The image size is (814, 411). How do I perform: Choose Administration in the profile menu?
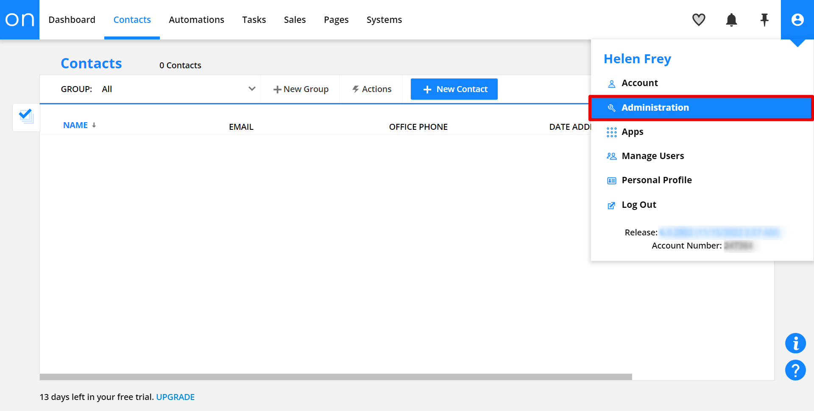pos(702,108)
